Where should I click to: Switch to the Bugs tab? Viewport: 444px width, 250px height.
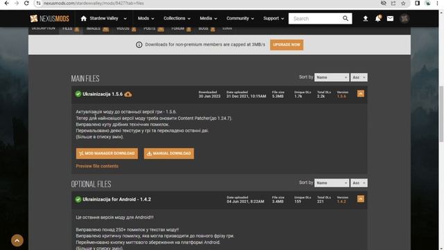point(207,28)
